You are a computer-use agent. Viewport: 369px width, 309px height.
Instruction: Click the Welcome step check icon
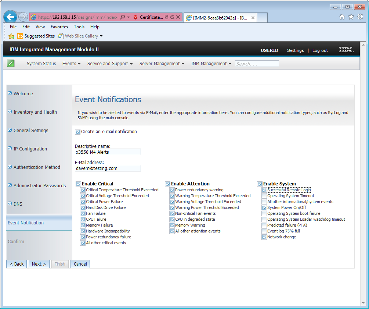(10, 93)
